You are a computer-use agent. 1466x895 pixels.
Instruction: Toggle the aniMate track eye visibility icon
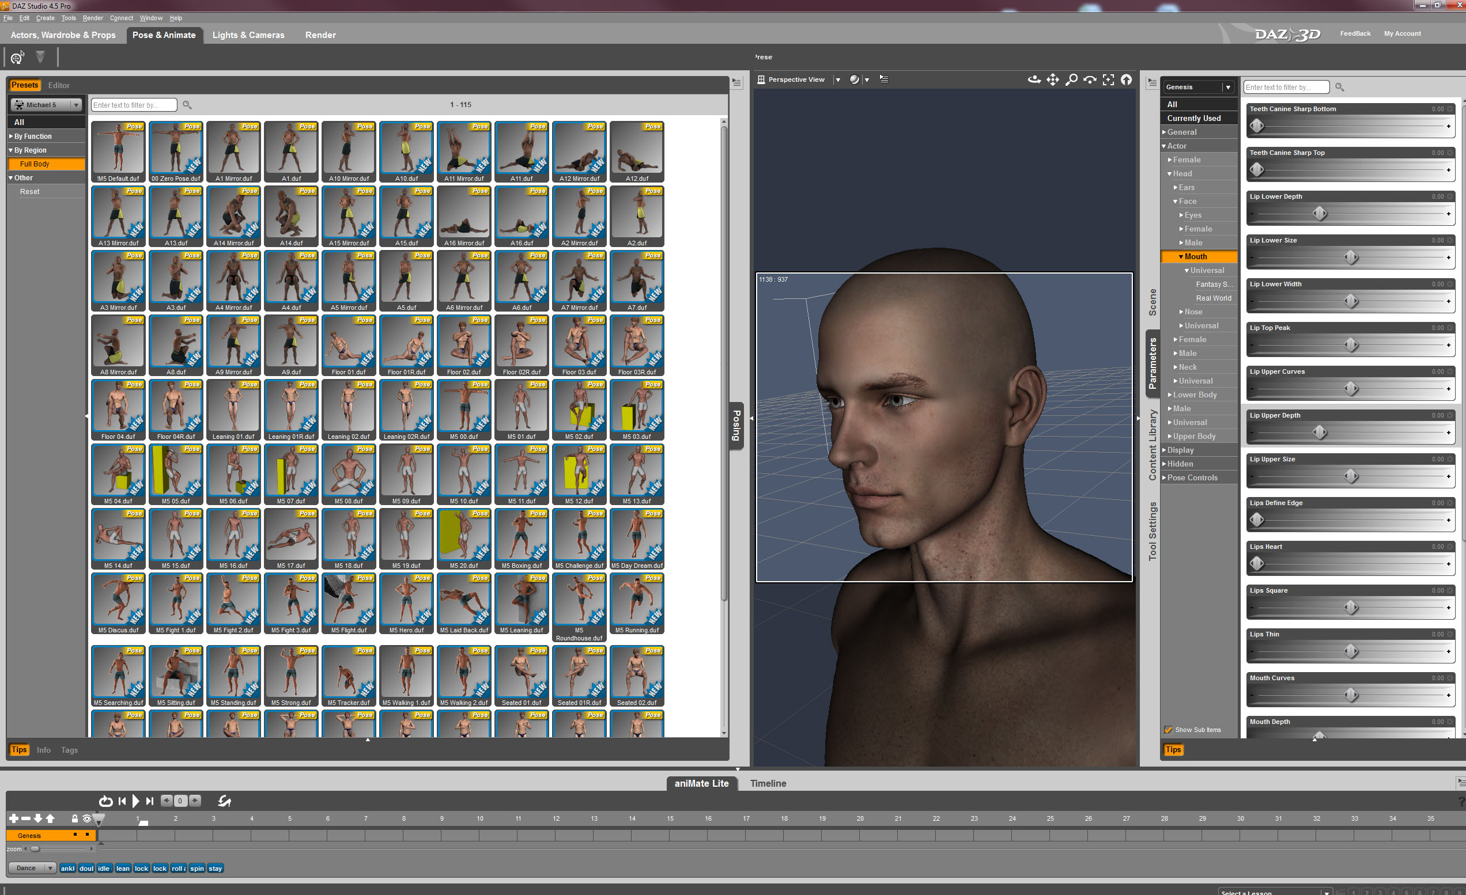(x=87, y=819)
